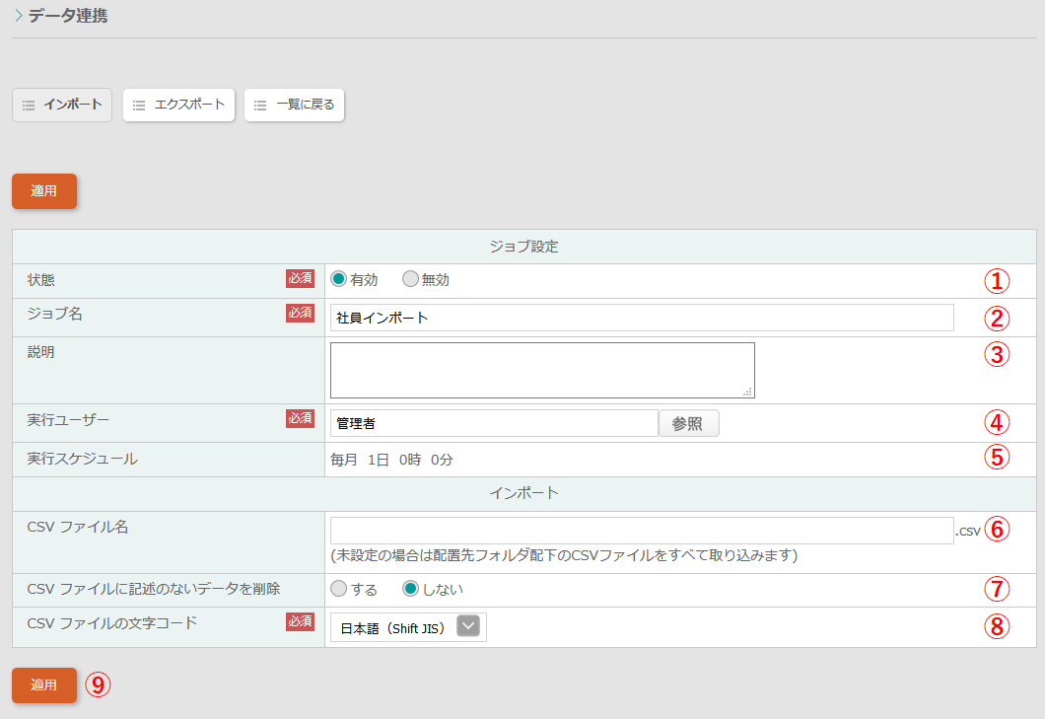Image resolution: width=1045 pixels, height=719 pixels.
Task: Switch to the エクスポート tab
Action: click(x=178, y=105)
